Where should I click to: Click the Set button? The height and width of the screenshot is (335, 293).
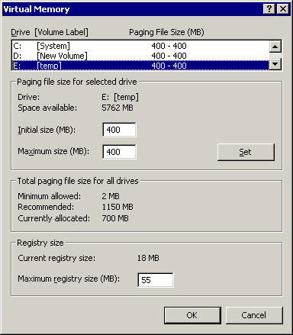pos(246,152)
